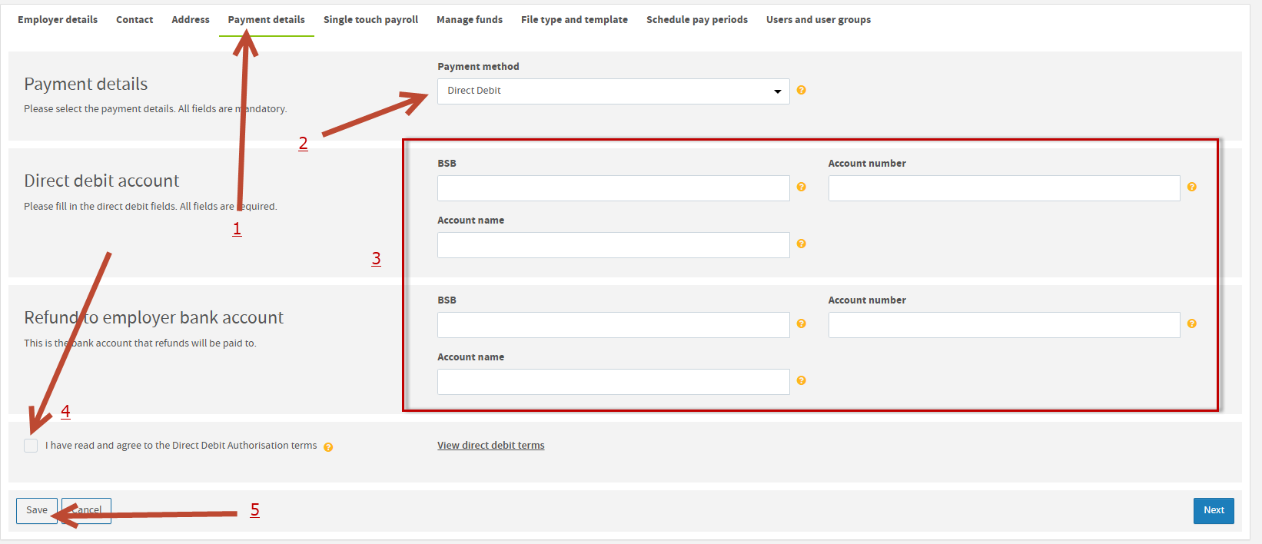Image resolution: width=1262 pixels, height=544 pixels.
Task: Click the Direct debit BSB input field
Action: [613, 188]
